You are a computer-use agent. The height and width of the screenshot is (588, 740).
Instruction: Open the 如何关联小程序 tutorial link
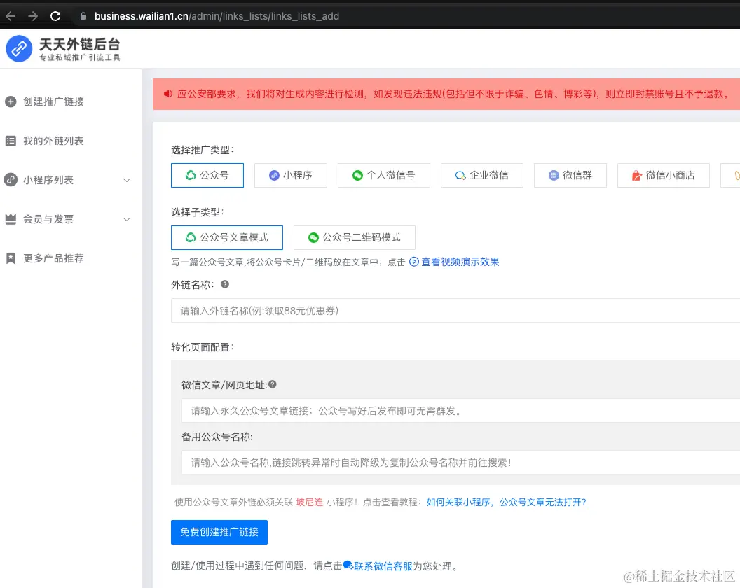458,502
